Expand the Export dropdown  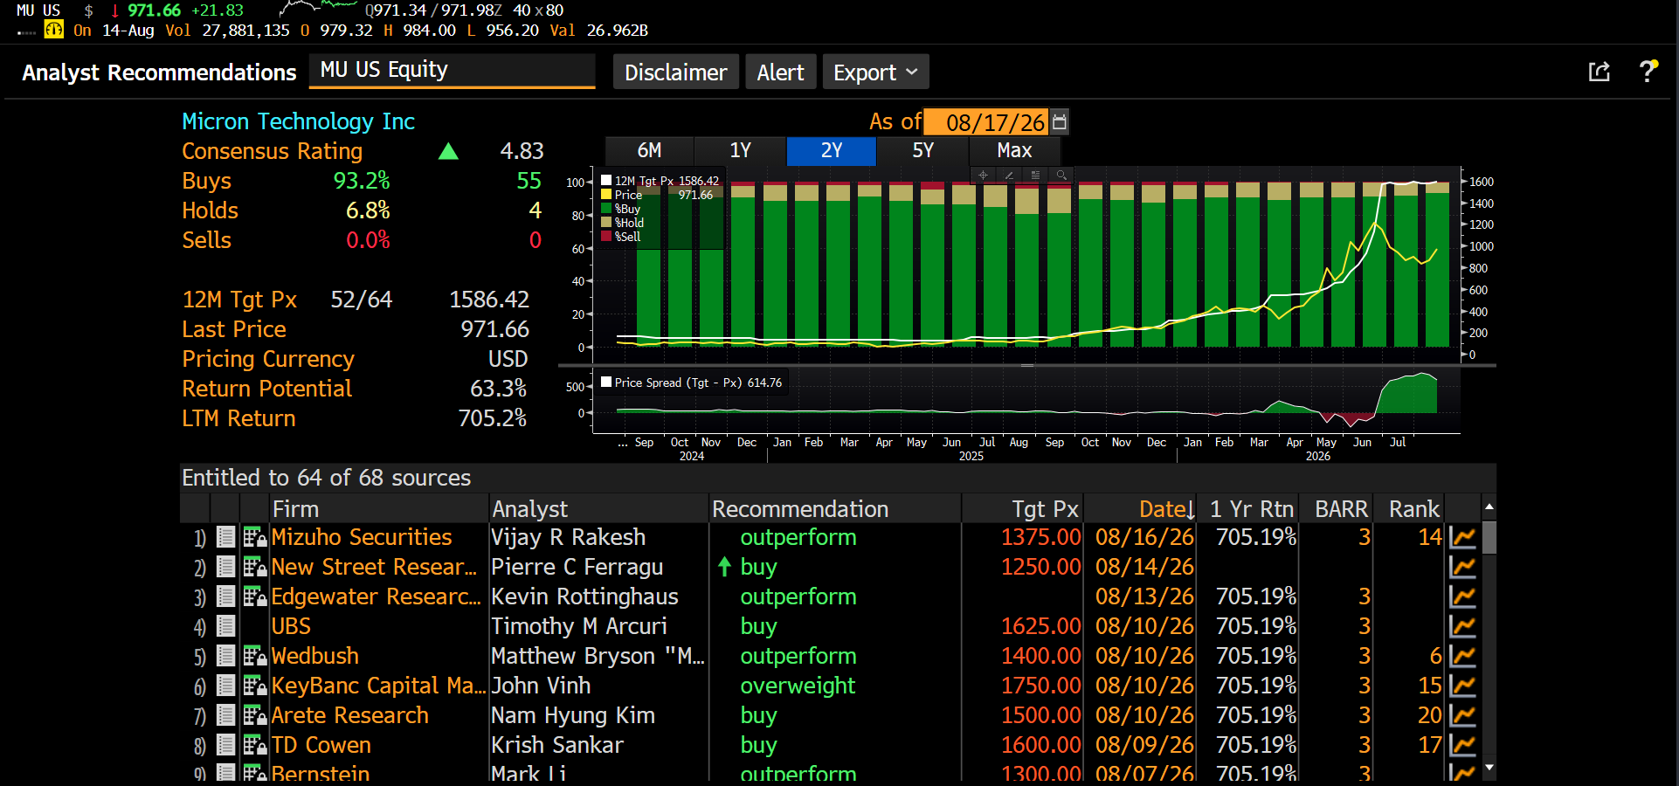[x=875, y=72]
